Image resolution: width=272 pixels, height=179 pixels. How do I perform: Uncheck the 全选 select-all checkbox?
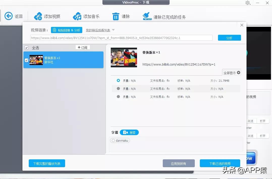26,47
